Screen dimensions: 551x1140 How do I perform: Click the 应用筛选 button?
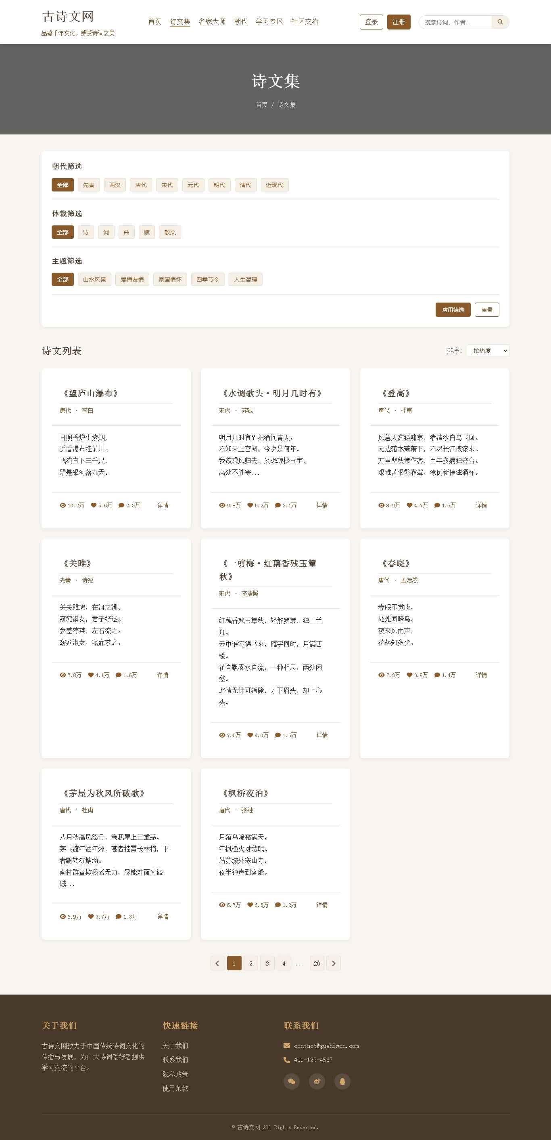[x=453, y=310]
